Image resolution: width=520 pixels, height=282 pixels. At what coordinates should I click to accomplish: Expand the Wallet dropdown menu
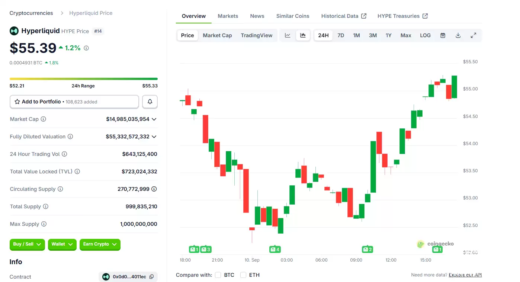coord(62,244)
